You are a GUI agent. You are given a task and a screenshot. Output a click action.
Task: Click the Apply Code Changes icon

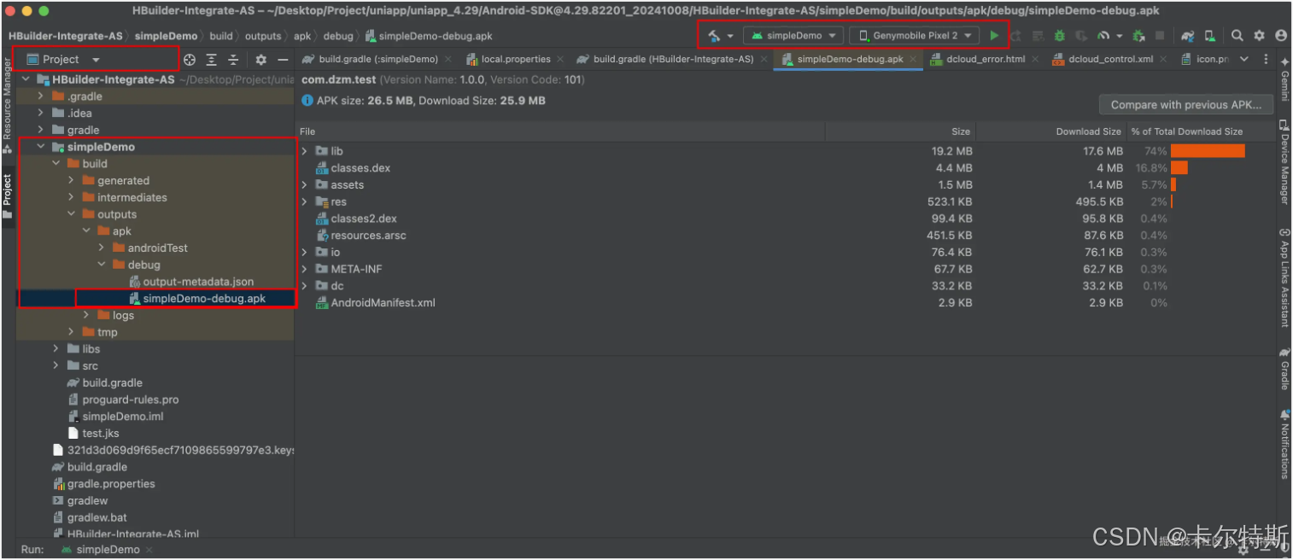click(1038, 36)
